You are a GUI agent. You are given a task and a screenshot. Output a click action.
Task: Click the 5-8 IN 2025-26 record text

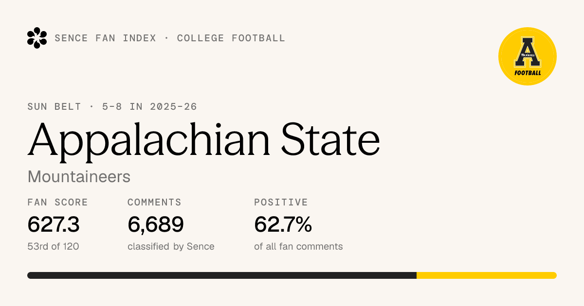click(x=149, y=107)
